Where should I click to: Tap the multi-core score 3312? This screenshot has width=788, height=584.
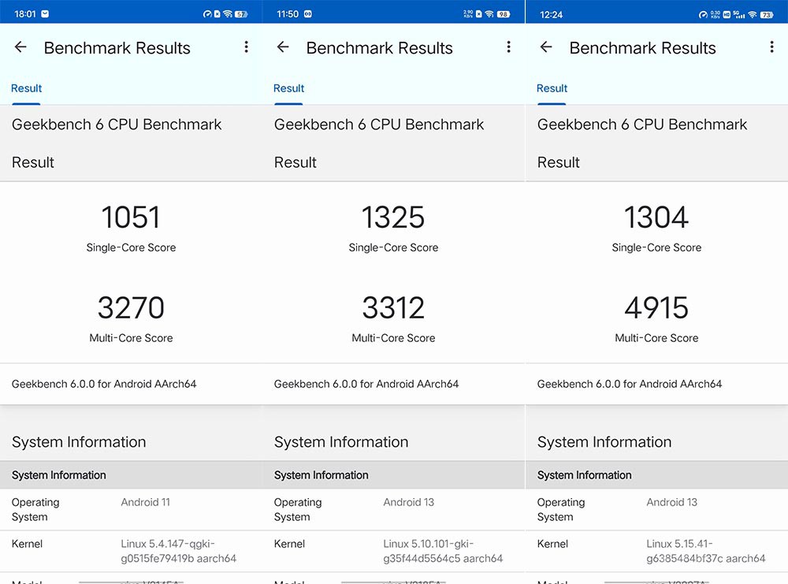pyautogui.click(x=393, y=307)
